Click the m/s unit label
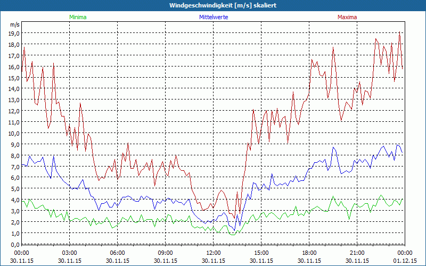The width and height of the screenshot is (426, 266). click(15, 24)
